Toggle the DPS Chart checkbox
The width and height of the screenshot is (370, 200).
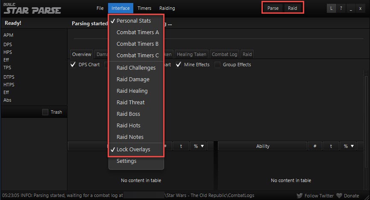tap(73, 65)
